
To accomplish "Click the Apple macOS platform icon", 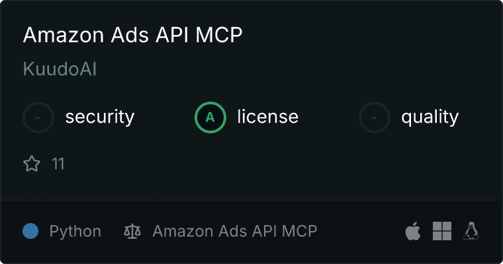I will click(x=413, y=231).
